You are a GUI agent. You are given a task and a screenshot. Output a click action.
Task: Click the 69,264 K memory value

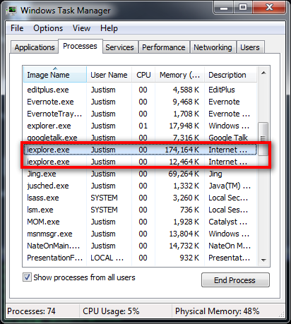184,174
